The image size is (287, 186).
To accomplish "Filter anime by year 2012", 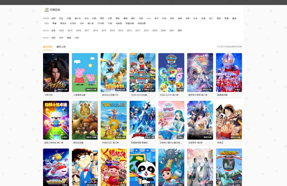I will 129,30.
